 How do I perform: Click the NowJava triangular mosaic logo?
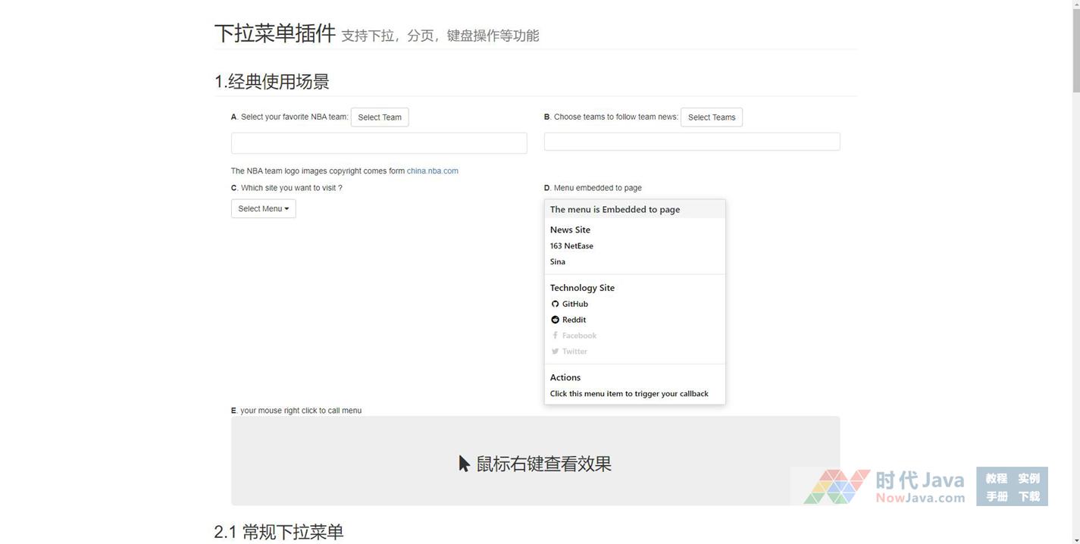pyautogui.click(x=836, y=486)
